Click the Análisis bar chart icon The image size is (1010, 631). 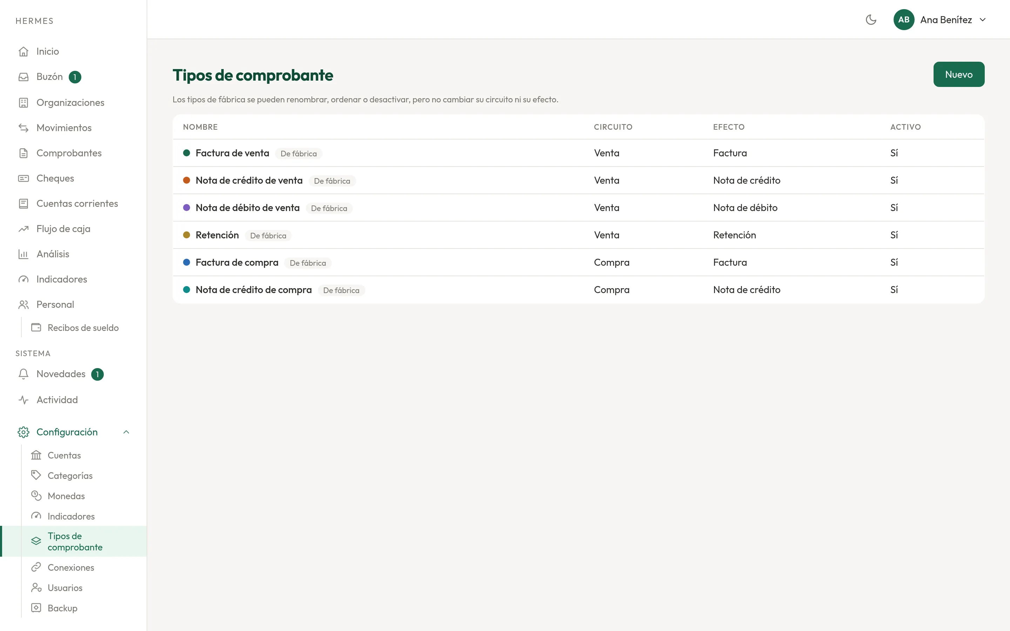pos(23,254)
